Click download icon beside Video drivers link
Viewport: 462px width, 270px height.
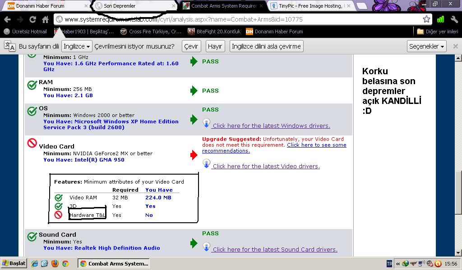coord(206,164)
